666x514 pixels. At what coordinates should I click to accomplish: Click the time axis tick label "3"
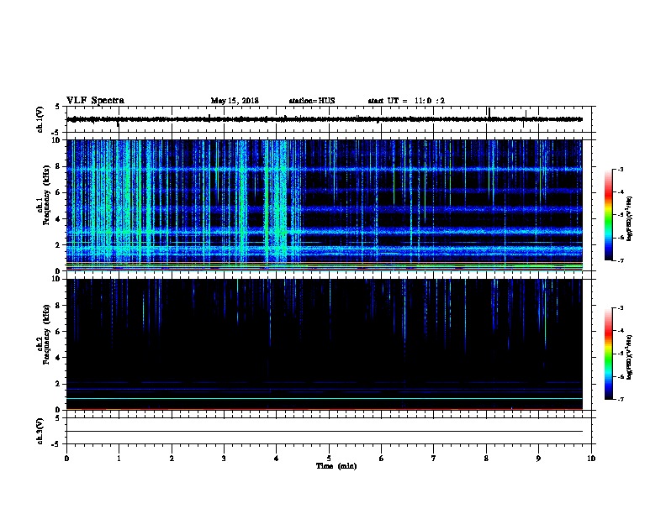tap(224, 458)
